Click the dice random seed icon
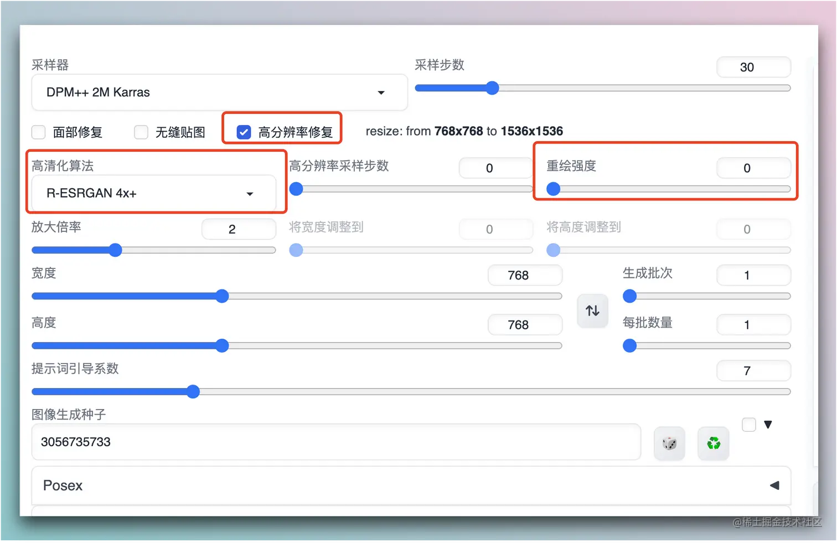The height and width of the screenshot is (543, 837). tap(669, 443)
